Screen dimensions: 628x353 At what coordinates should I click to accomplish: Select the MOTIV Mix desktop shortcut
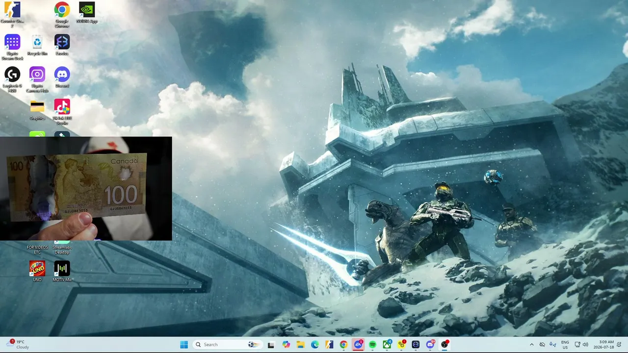[x=62, y=271]
